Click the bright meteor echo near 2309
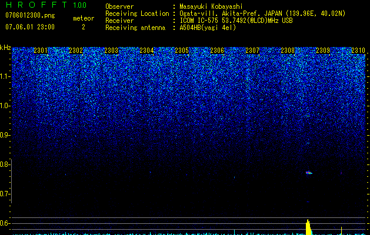 (309, 173)
